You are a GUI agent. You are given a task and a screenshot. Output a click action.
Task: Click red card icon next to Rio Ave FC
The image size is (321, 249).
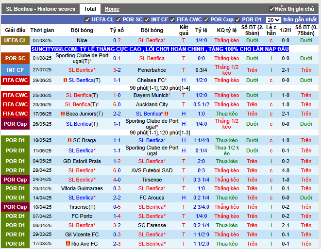coord(68,244)
